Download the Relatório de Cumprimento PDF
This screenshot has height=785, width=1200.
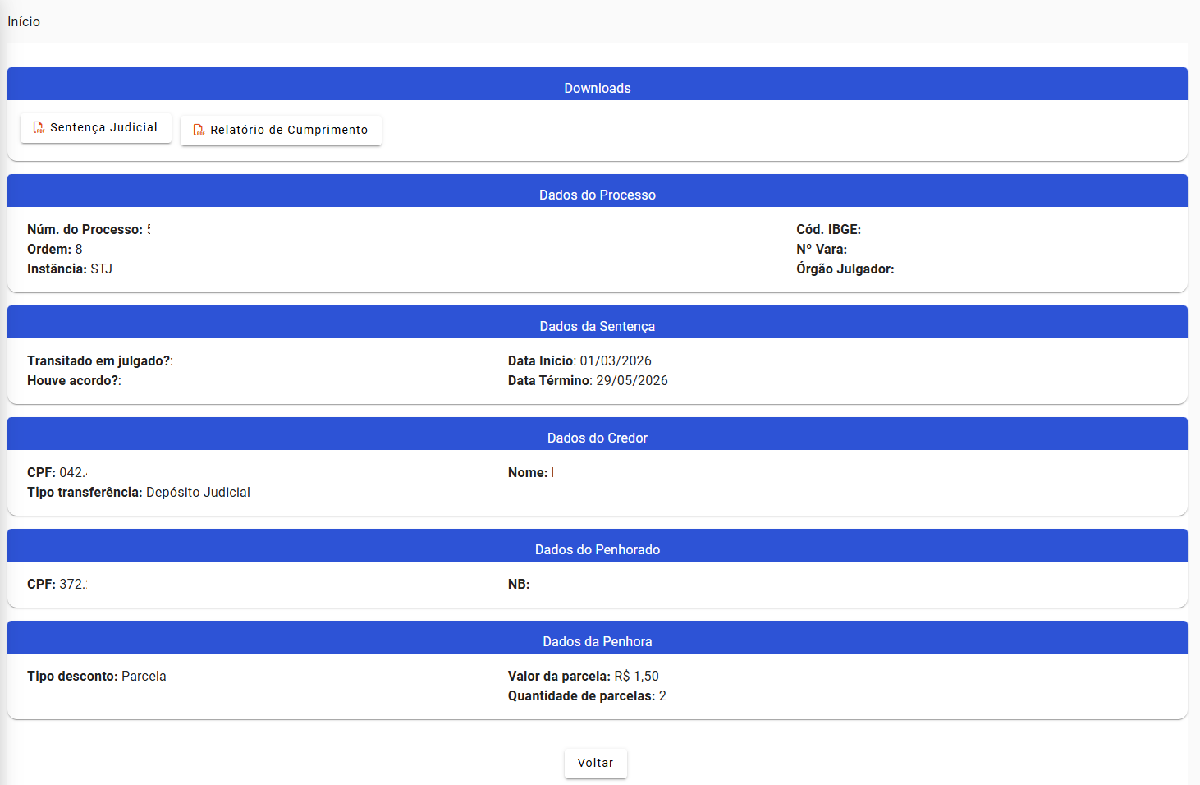pos(281,130)
